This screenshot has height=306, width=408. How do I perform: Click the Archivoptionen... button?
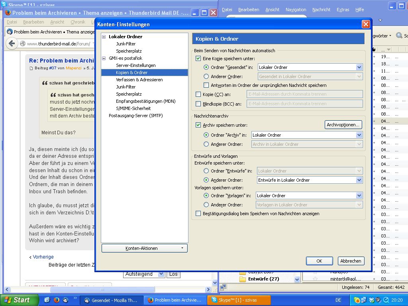tap(343, 125)
